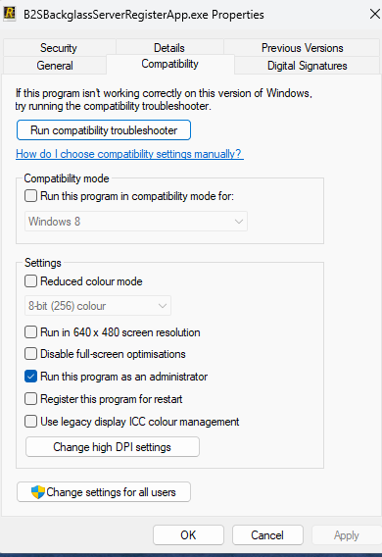This screenshot has width=382, height=557.
Task: Enable Use legacy display ICC colour management
Action: (x=31, y=422)
